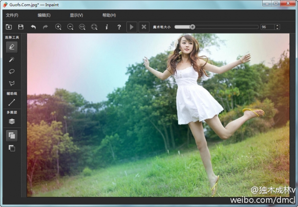Image resolution: width=298 pixels, height=207 pixels.
Task: Cancel with the X toolbar button
Action: [x=144, y=27]
